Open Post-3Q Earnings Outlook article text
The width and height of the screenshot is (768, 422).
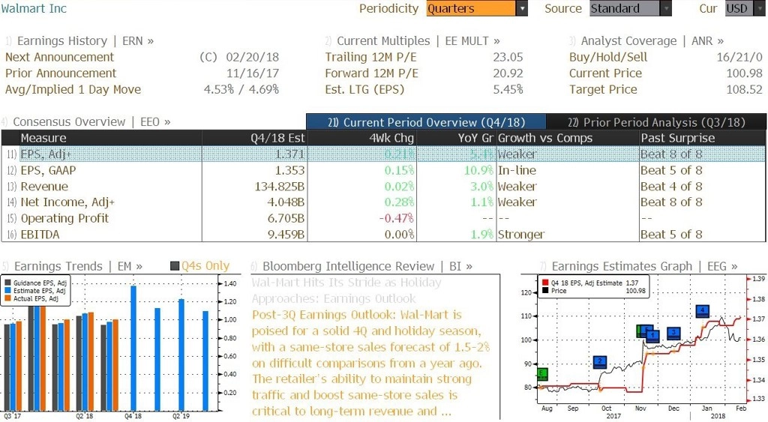pos(370,363)
